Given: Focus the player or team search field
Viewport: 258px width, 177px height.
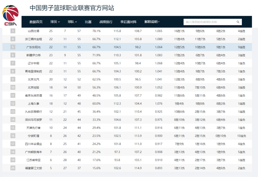Looking at the screenshot, I should click(213, 22).
